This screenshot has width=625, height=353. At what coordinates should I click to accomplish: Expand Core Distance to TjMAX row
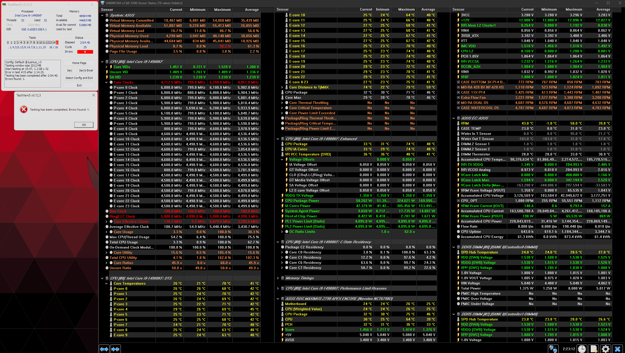[282, 87]
